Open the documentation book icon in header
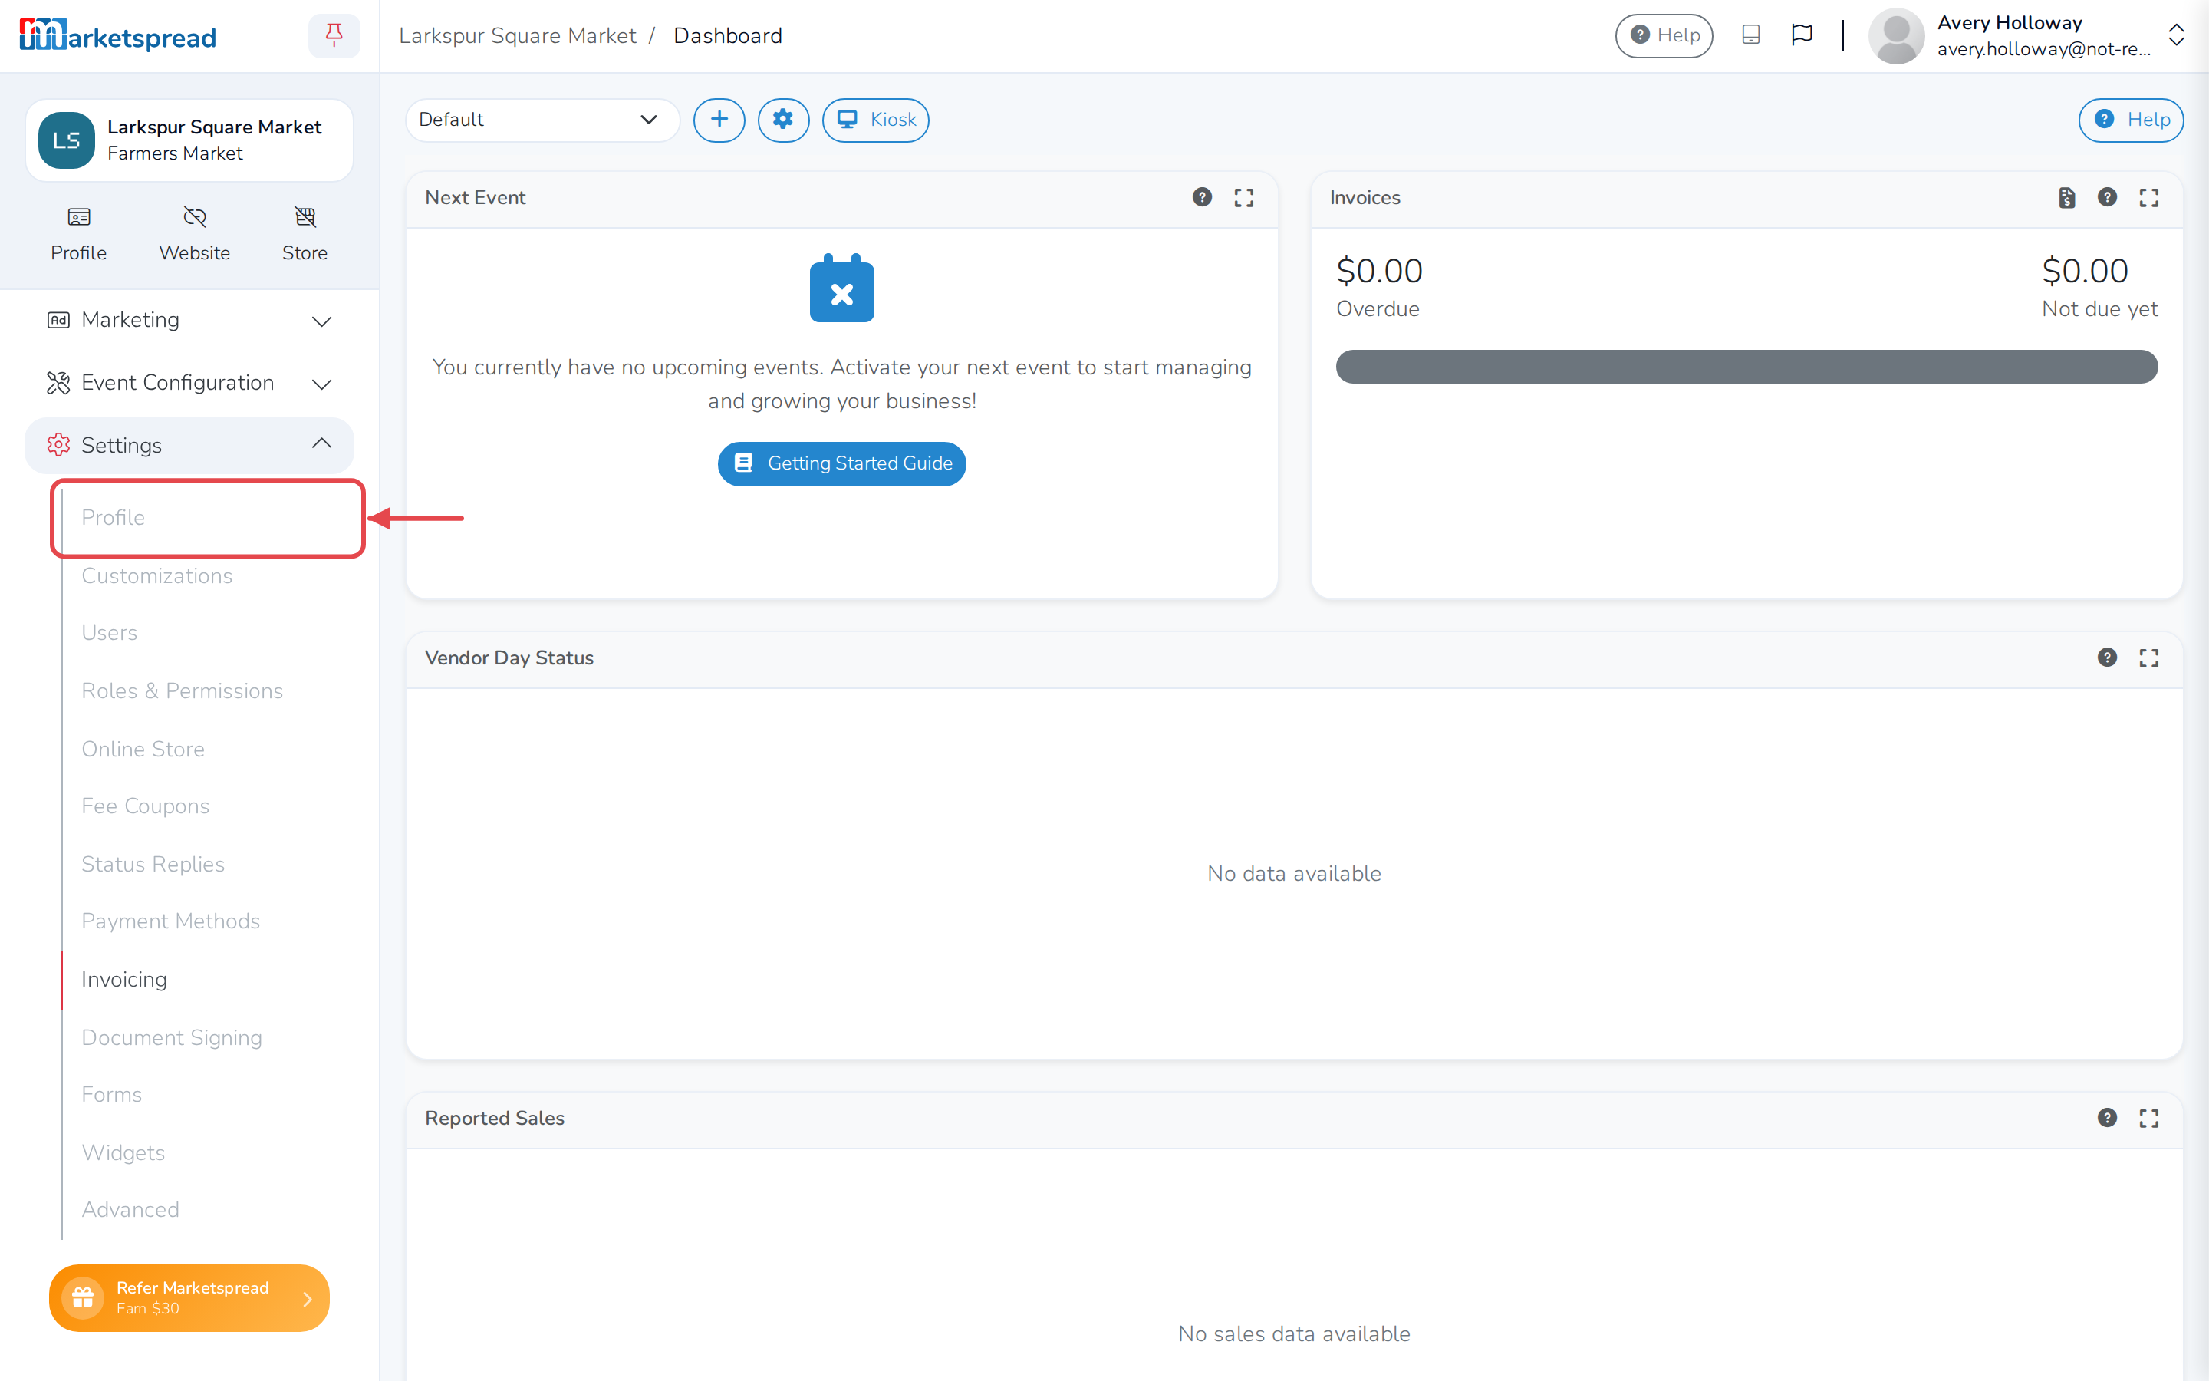The width and height of the screenshot is (2209, 1381). [x=1751, y=35]
